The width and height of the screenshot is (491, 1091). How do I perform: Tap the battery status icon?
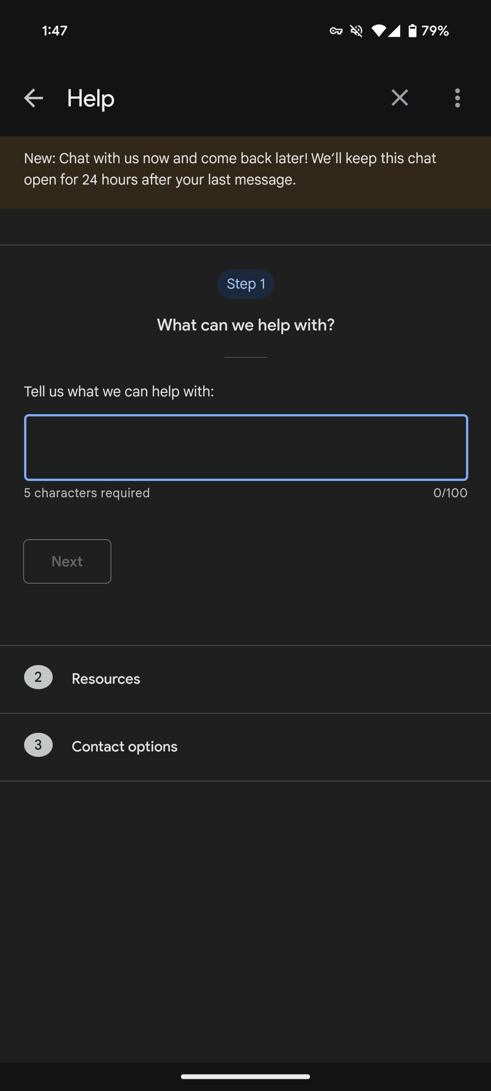412,31
